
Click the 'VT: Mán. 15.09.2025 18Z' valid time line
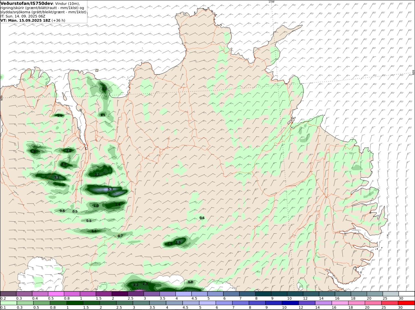click(26, 20)
